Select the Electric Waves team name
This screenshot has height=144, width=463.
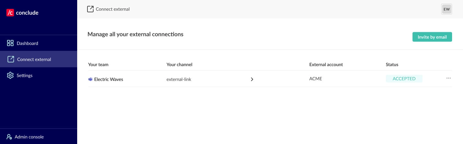tap(109, 79)
